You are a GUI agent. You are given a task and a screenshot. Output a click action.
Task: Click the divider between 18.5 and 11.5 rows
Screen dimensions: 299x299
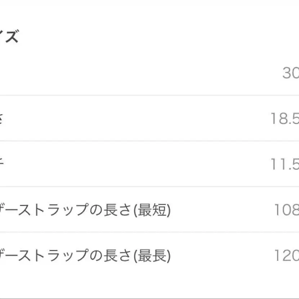tap(149, 141)
